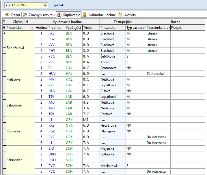Click the PHY subject cell
Viewport: 207px width, 175px height.
pos(57,51)
